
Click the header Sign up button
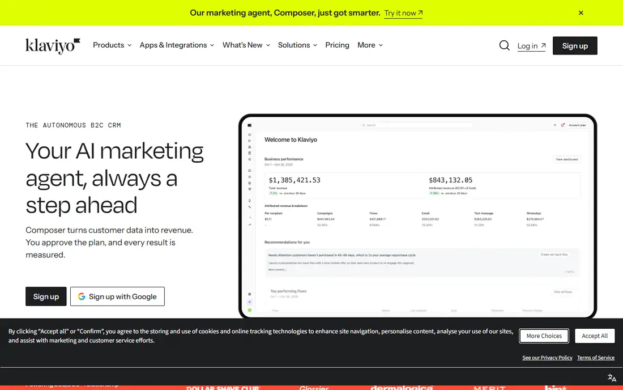[574, 46]
